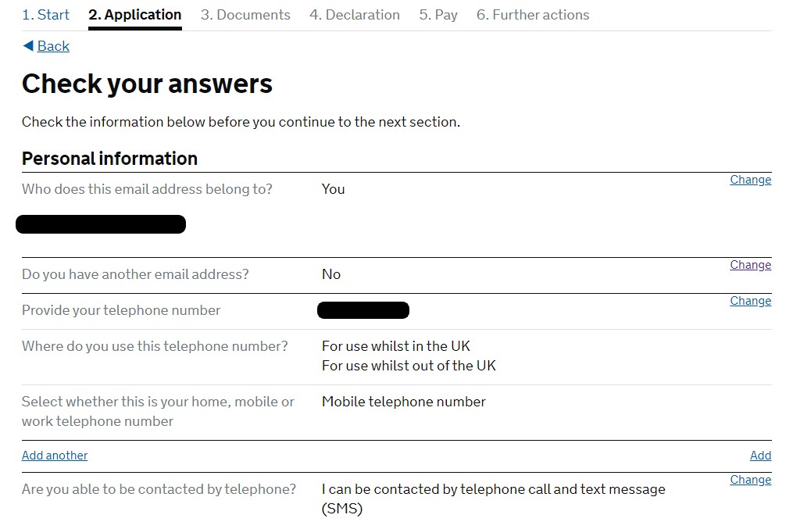
Task: Jump to the 5. Pay step
Action: (x=438, y=15)
